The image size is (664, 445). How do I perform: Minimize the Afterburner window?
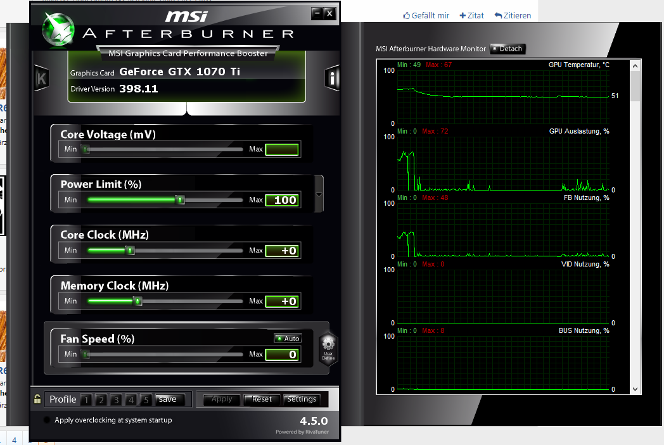[x=317, y=13]
